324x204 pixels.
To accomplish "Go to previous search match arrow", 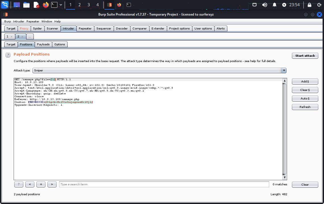I will click(30, 184).
